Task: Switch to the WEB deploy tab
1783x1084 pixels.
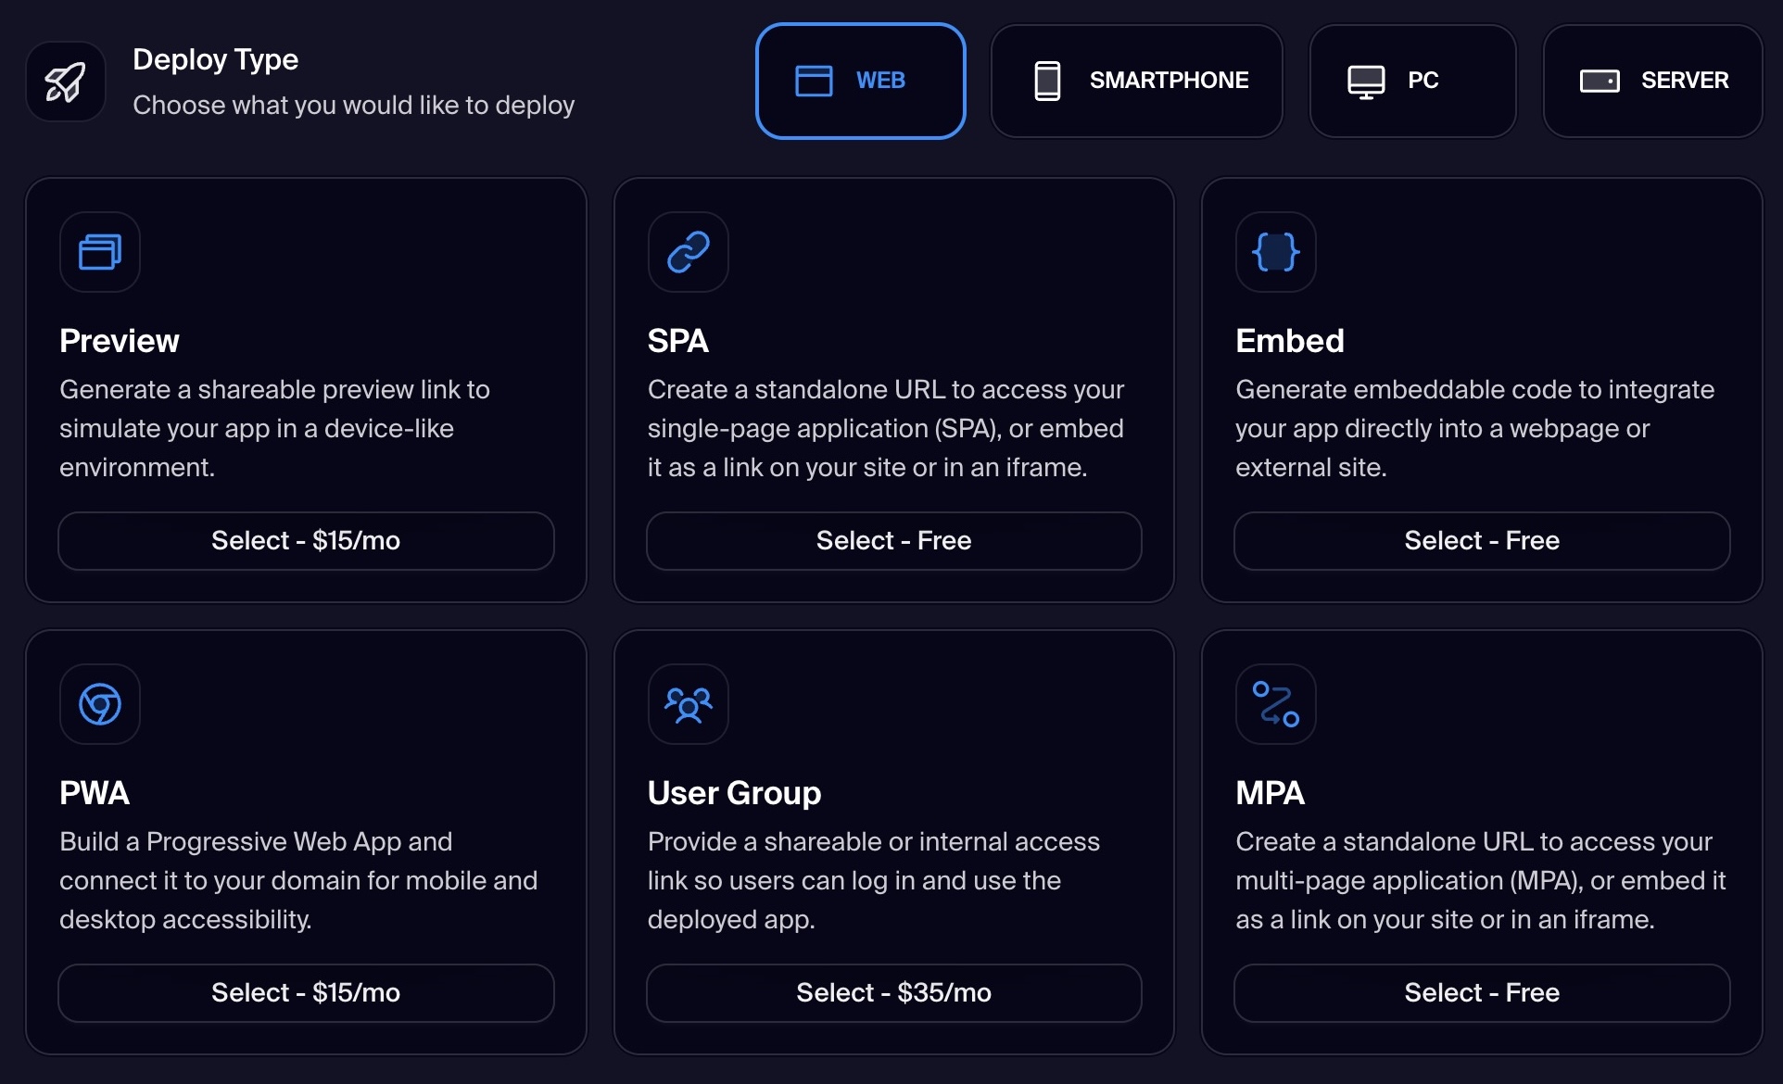Action: click(x=860, y=81)
